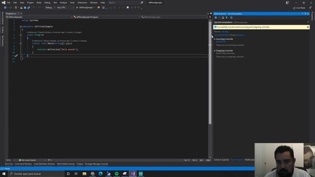Collapse the Outgoing Commits section
This screenshot has height=177, width=315.
click(x=215, y=51)
